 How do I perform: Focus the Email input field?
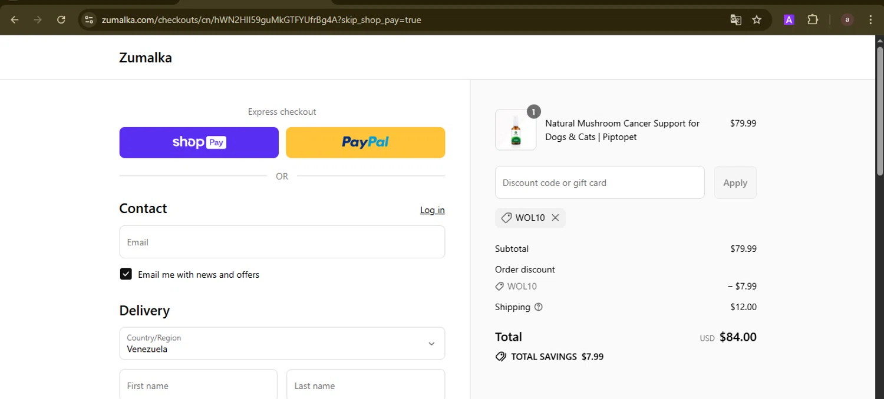282,242
